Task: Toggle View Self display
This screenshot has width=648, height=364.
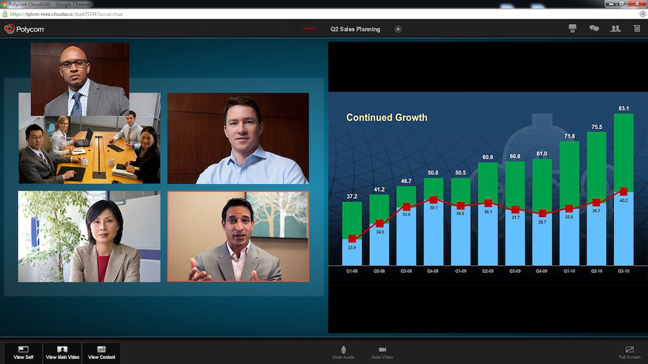Action: click(23, 353)
